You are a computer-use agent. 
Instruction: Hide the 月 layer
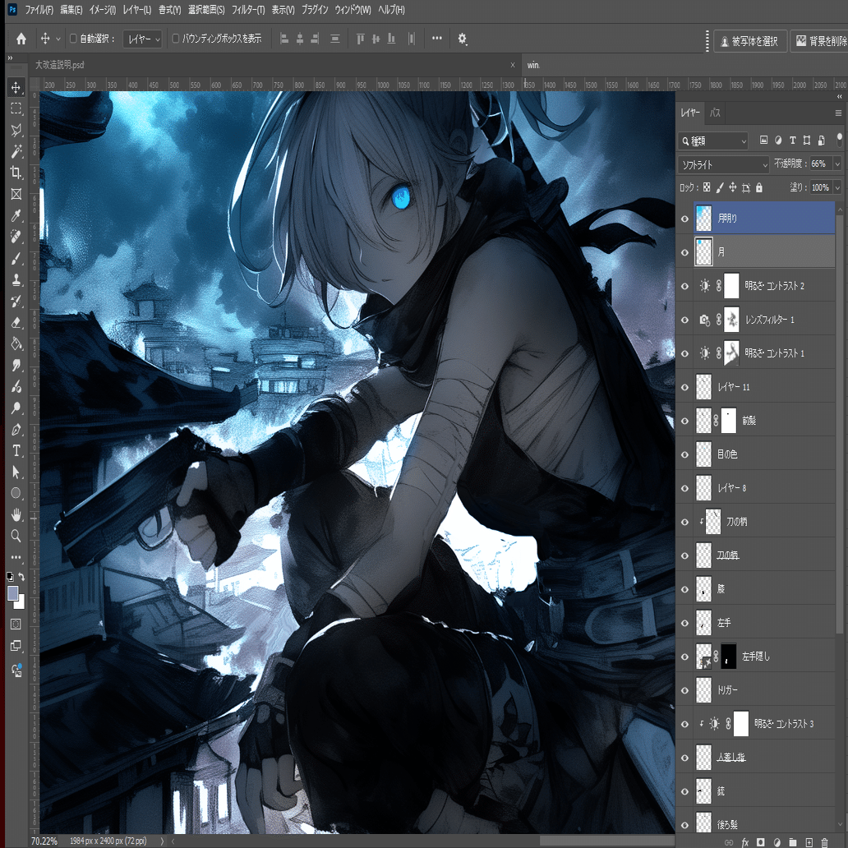[684, 252]
